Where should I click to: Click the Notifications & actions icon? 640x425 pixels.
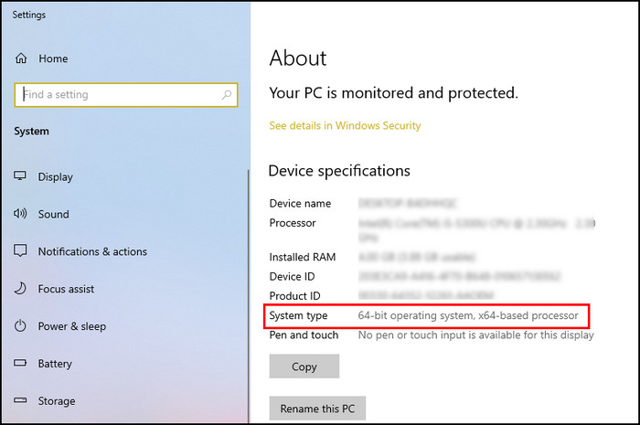coord(20,251)
